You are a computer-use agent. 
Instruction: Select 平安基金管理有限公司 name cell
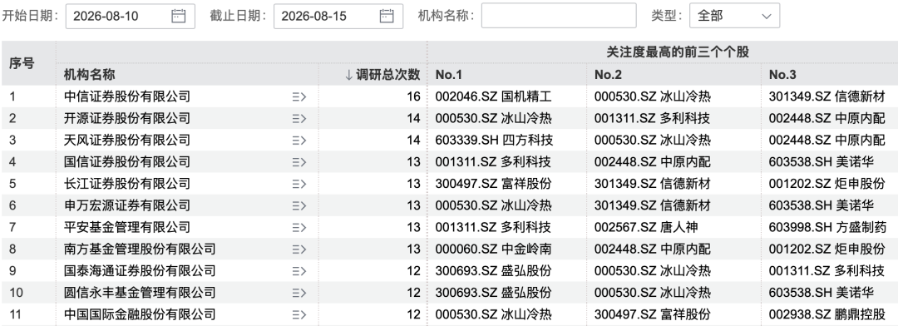(126, 228)
